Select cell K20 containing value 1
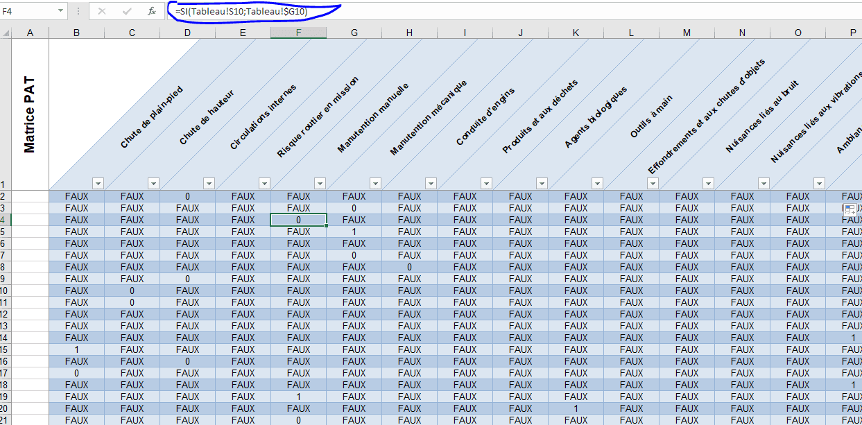 [x=576, y=408]
